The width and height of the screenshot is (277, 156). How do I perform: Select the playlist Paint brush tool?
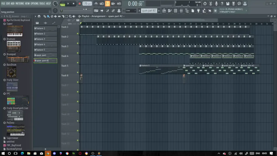[48, 16]
